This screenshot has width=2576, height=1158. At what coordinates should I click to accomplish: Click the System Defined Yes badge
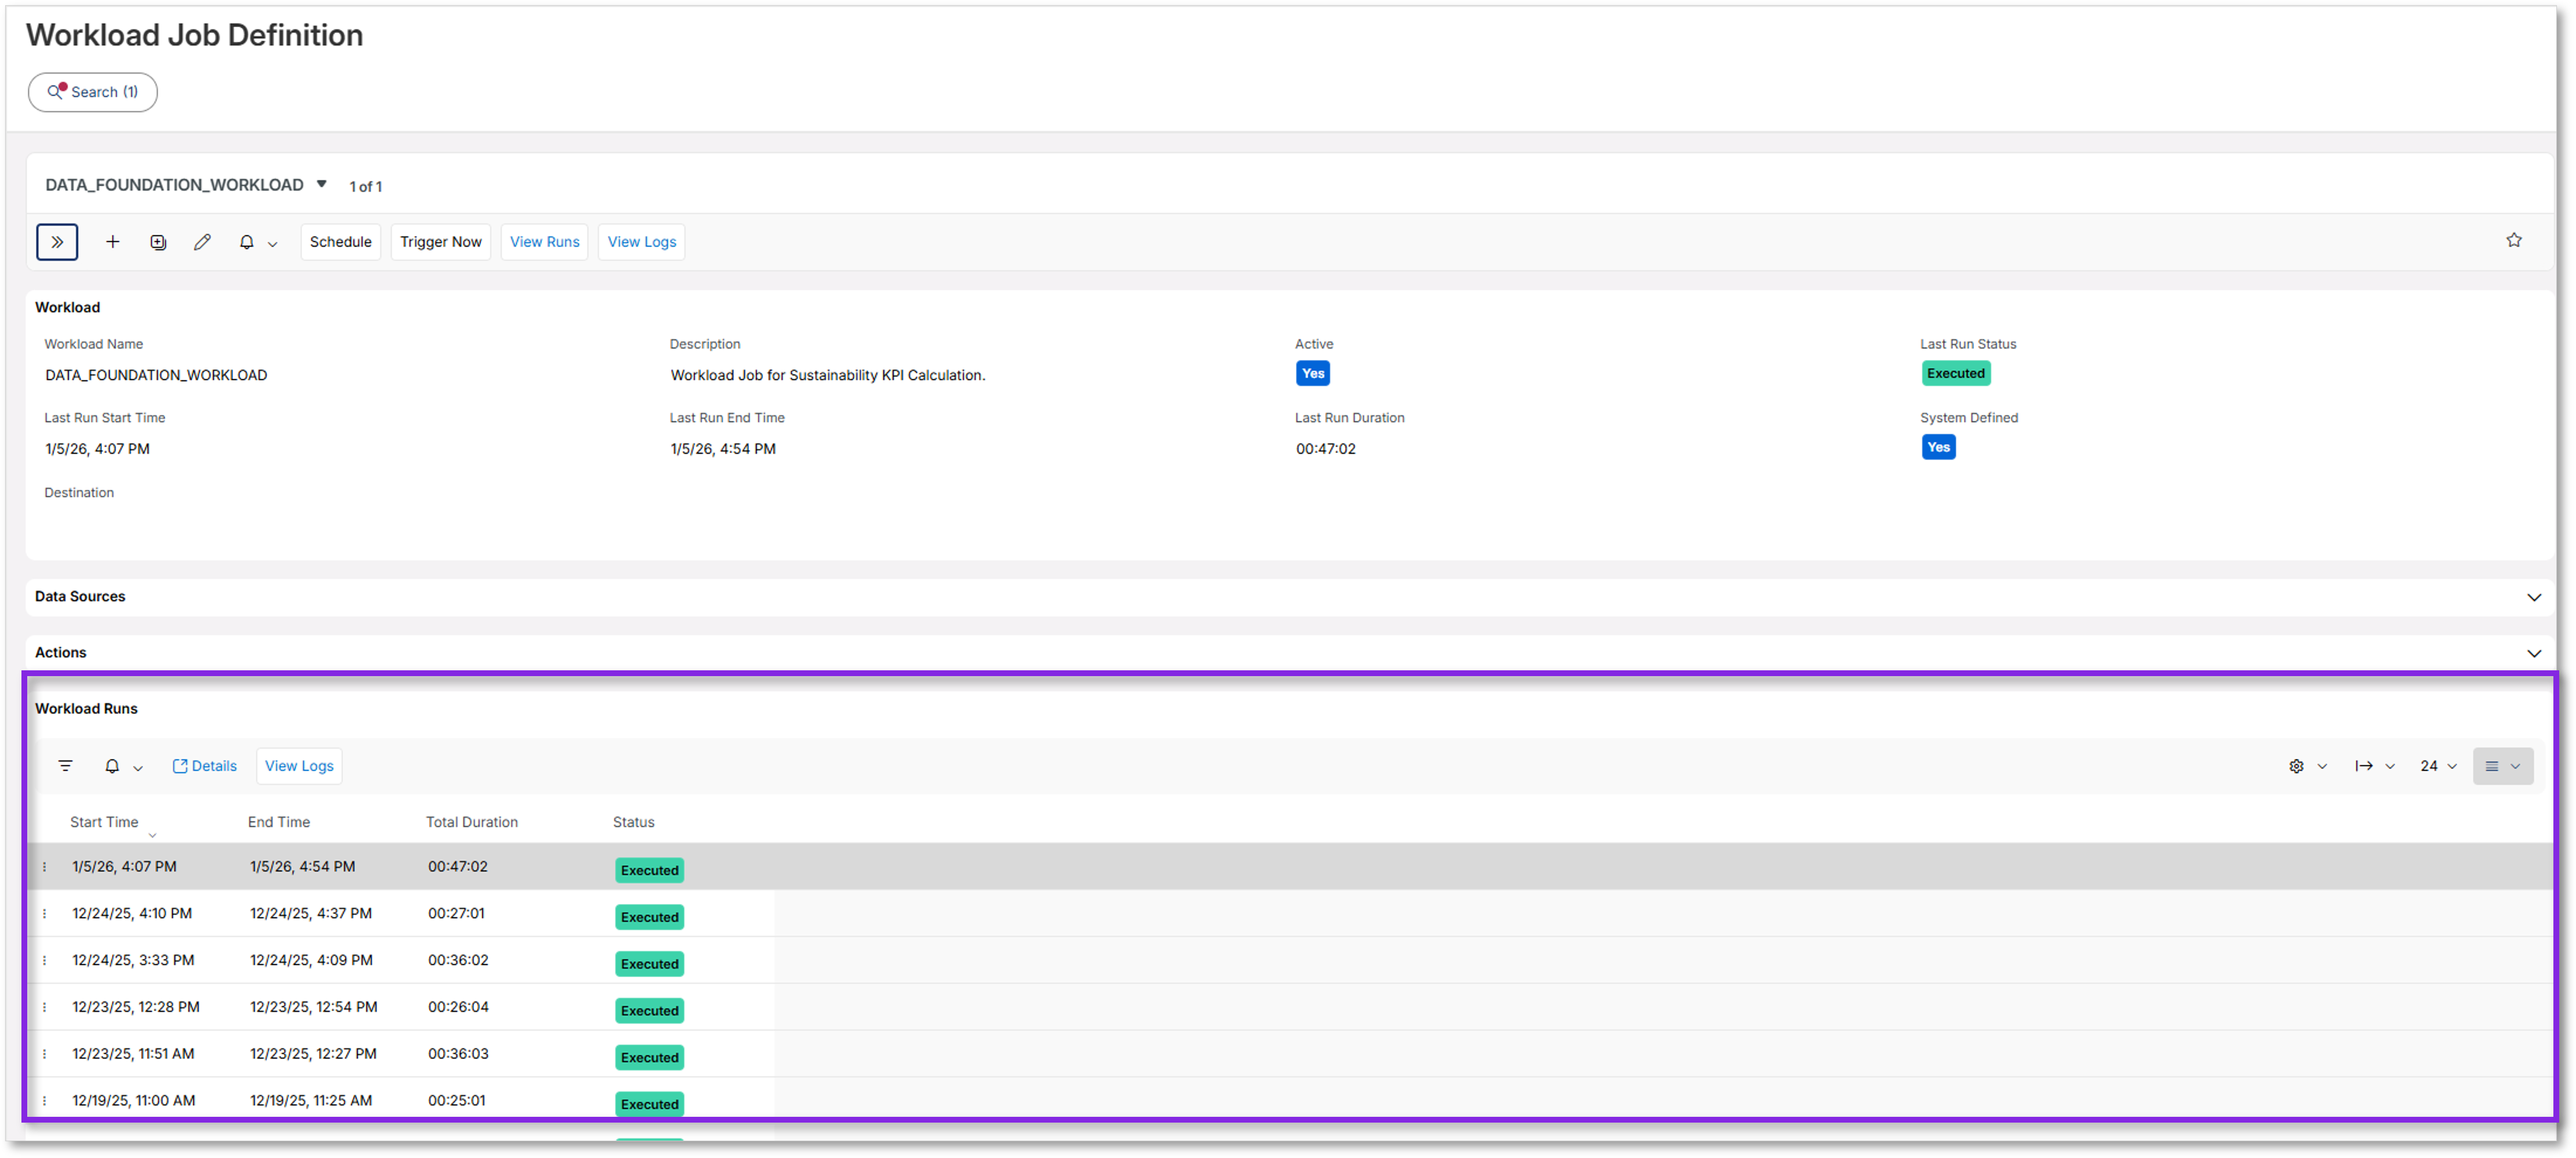pos(1937,447)
